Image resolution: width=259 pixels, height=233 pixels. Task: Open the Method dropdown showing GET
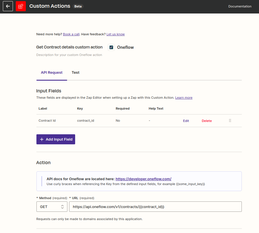coord(52,206)
